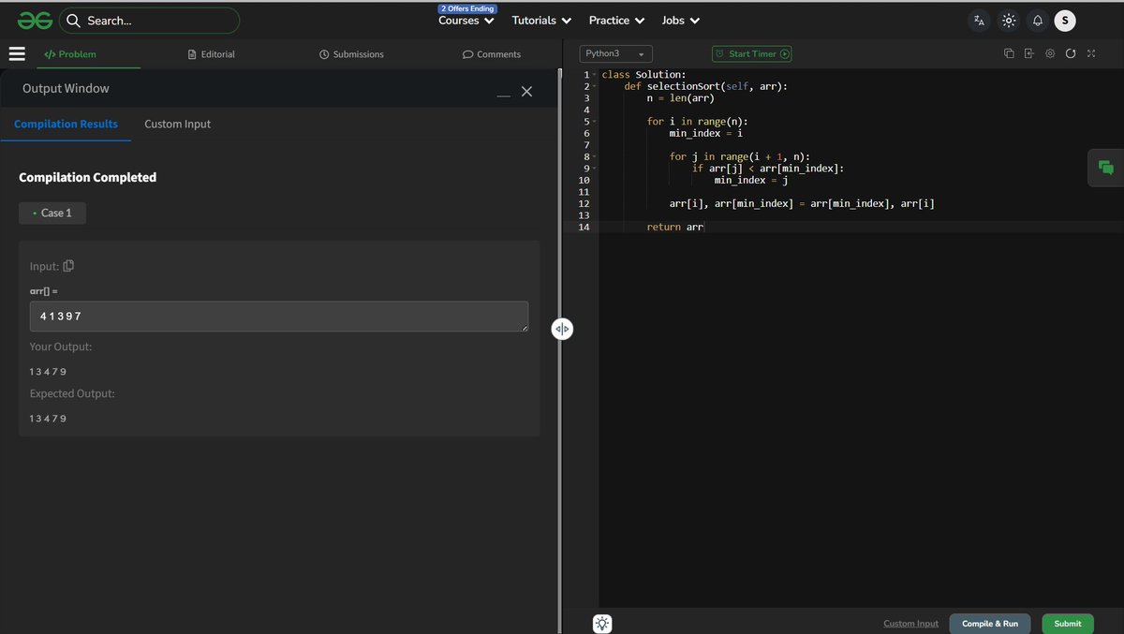Select the Compilation Results tab
This screenshot has height=634, width=1124.
[66, 124]
